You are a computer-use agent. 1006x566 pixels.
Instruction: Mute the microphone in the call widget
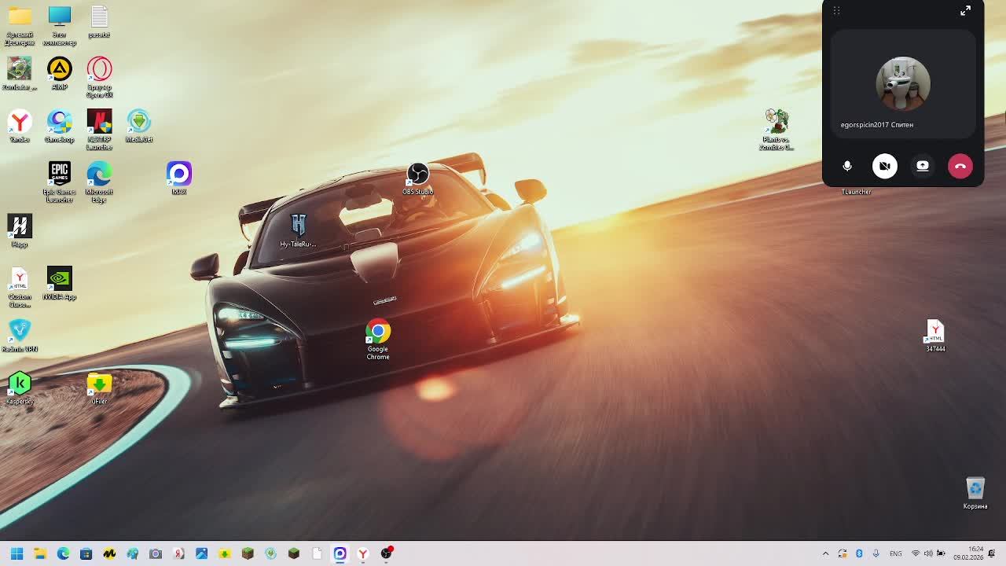847,166
